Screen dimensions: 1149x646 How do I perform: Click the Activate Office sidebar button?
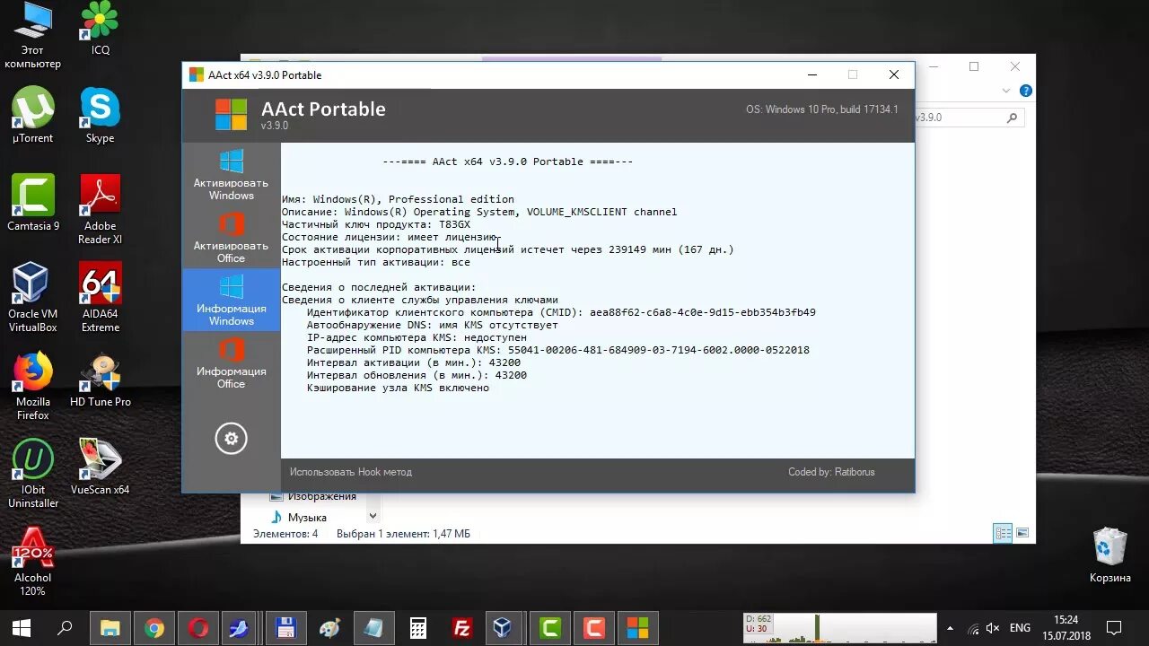click(232, 238)
